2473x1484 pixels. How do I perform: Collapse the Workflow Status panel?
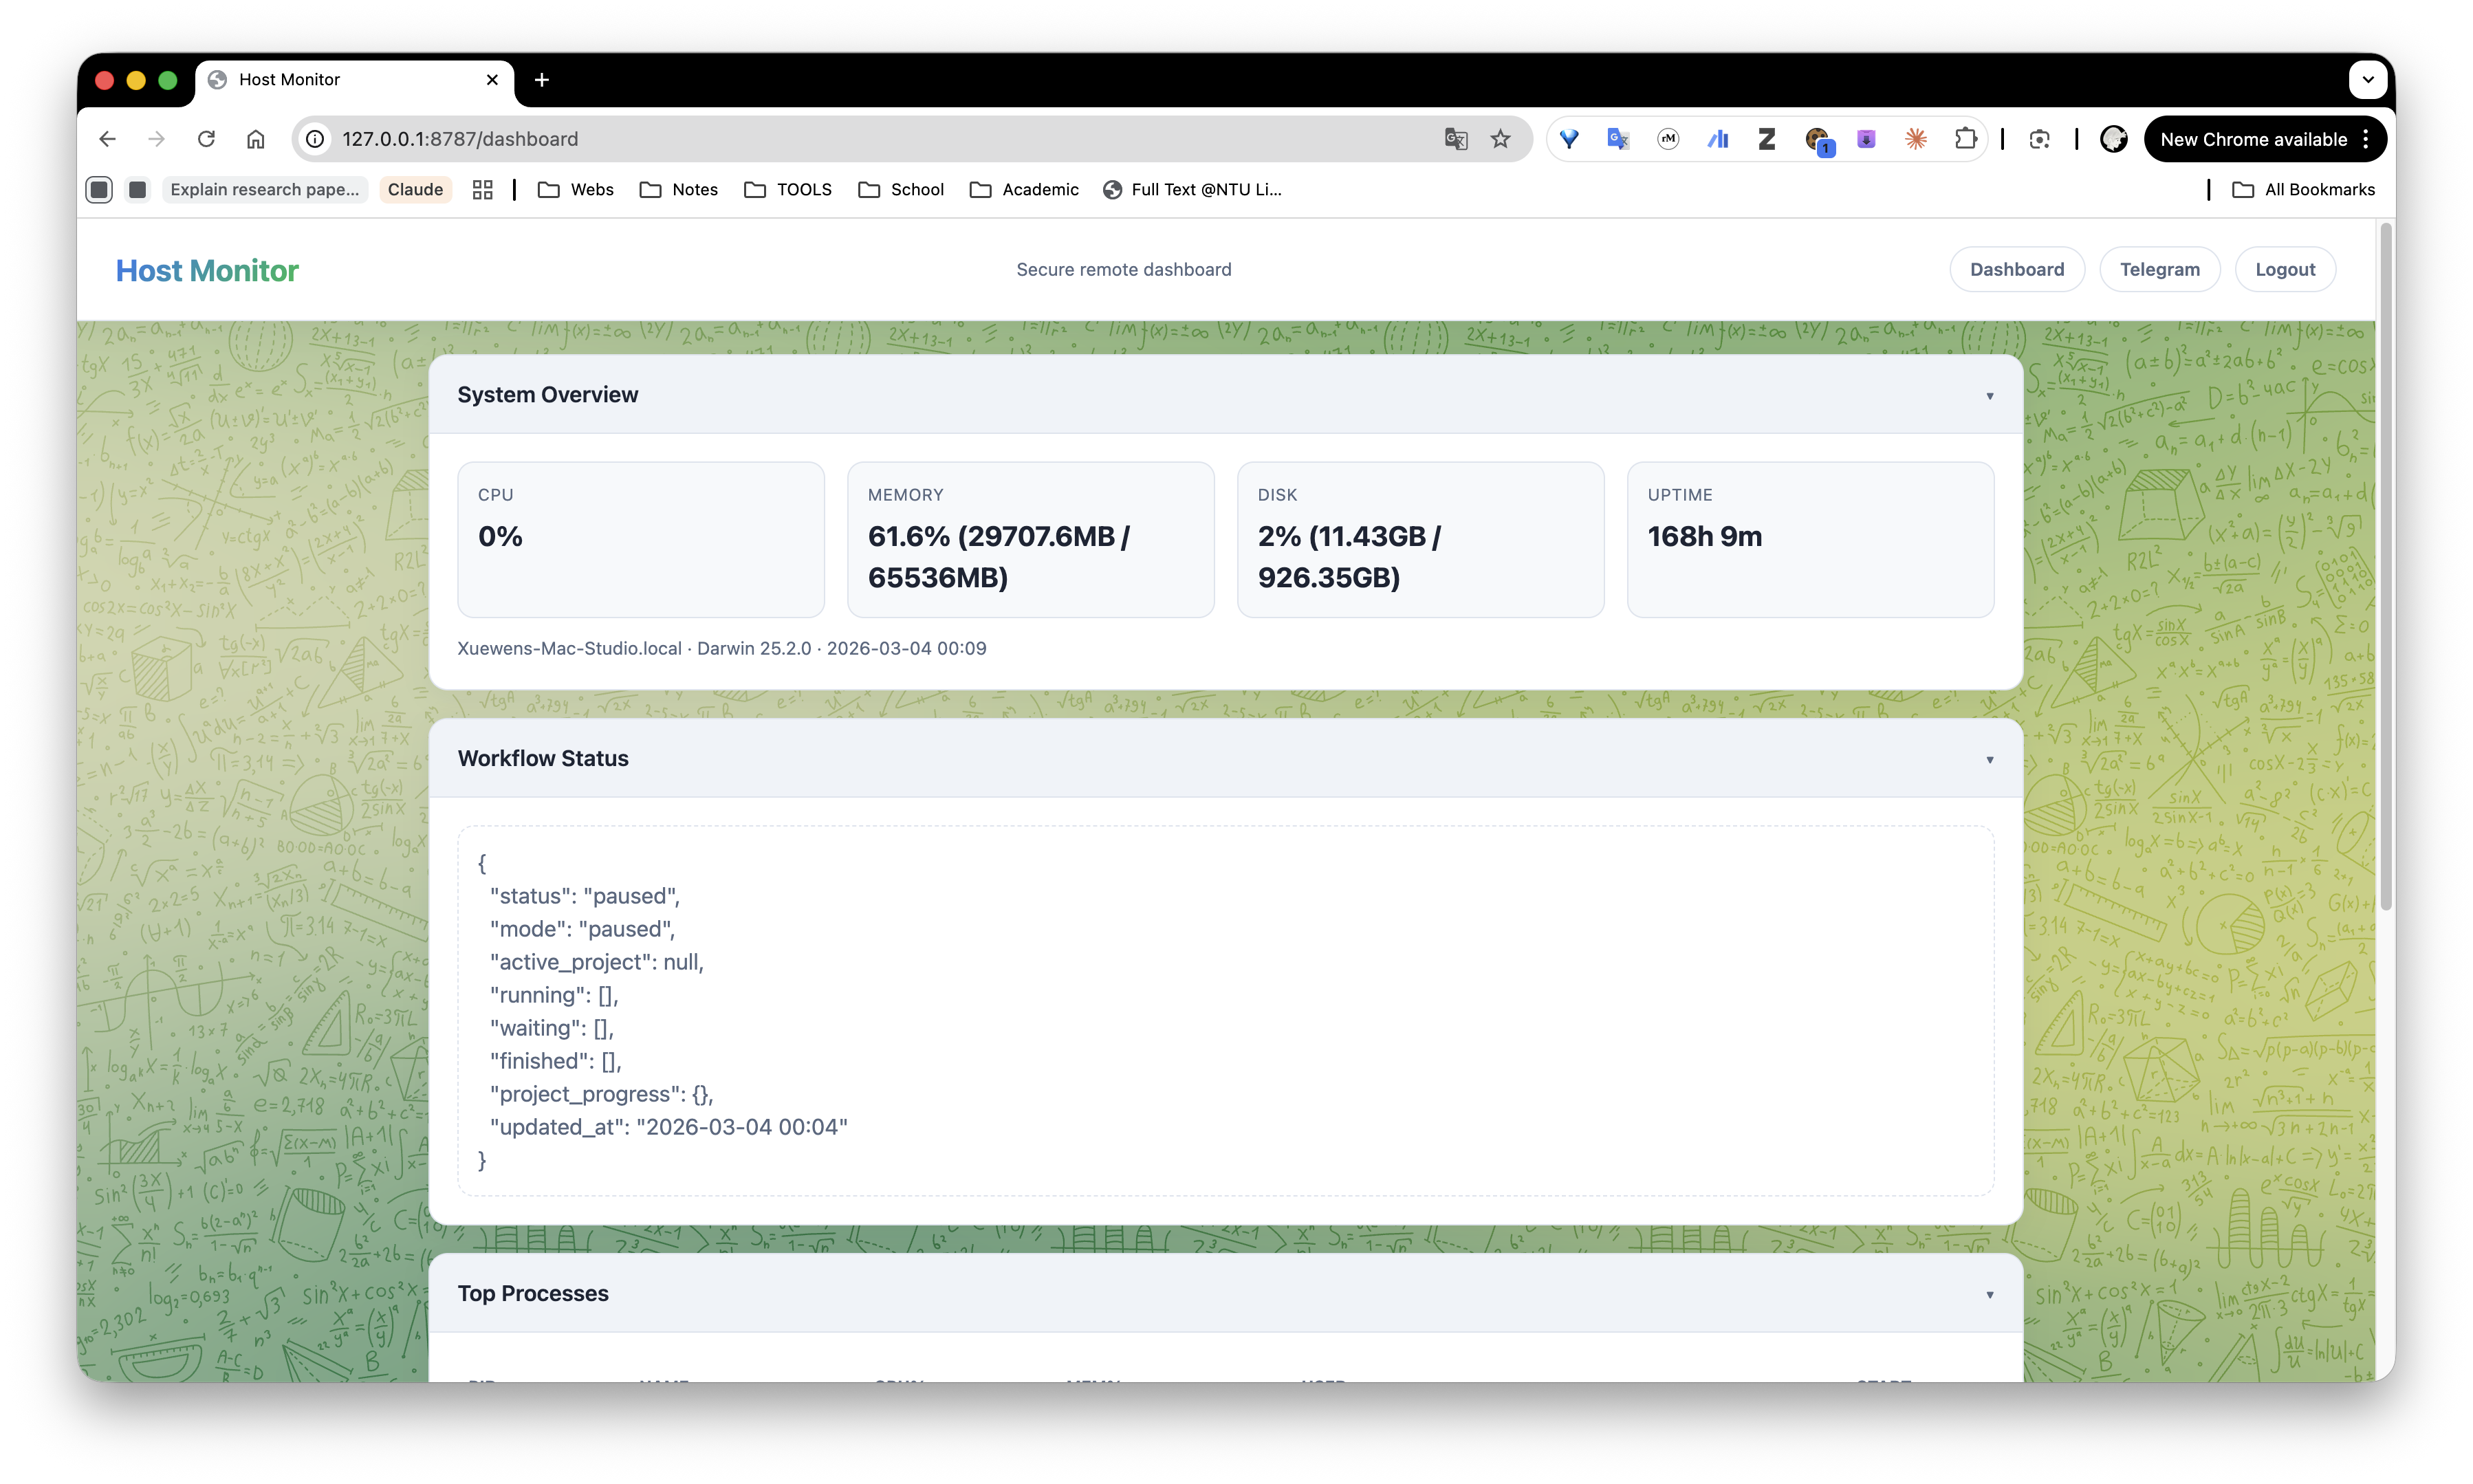pos(1989,760)
